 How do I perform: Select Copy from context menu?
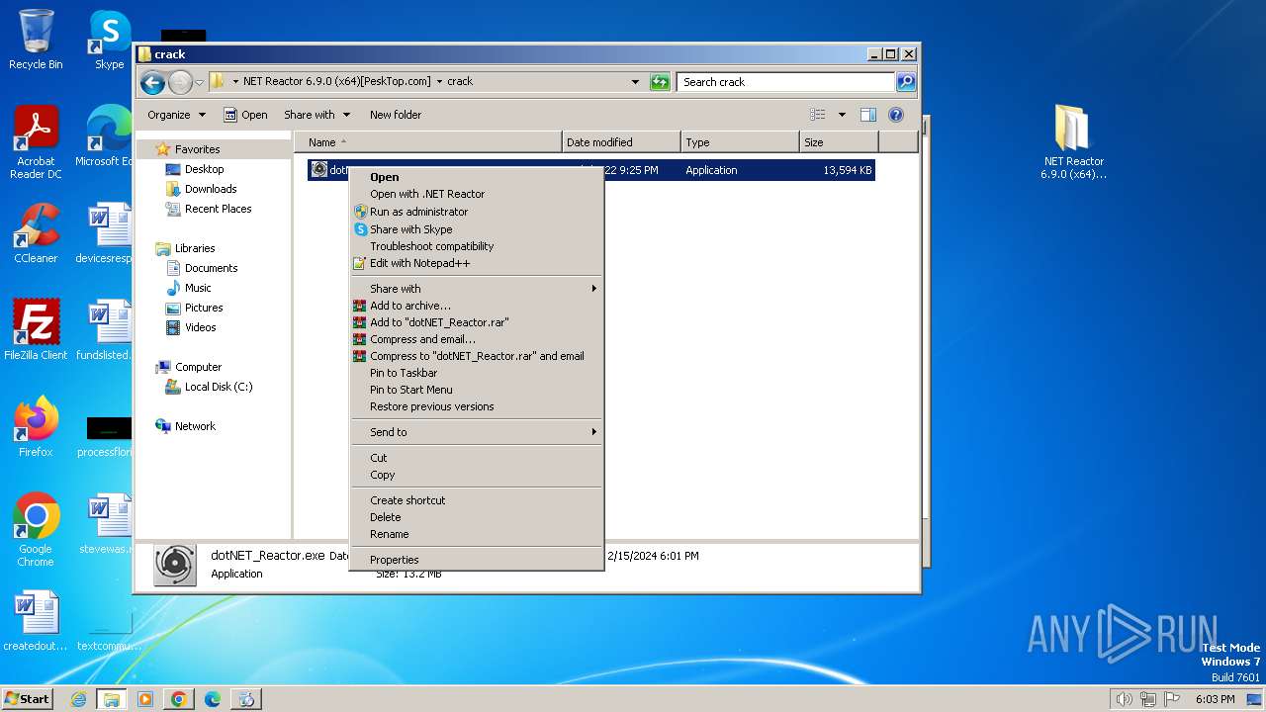tap(477, 475)
